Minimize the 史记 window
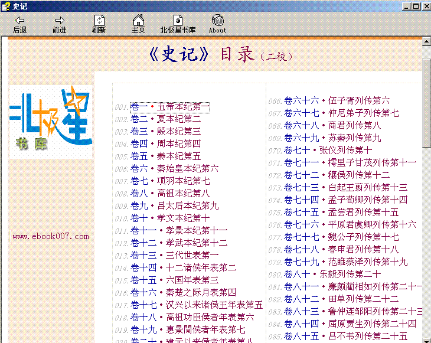The height and width of the screenshot is (343, 431). tap(406, 6)
